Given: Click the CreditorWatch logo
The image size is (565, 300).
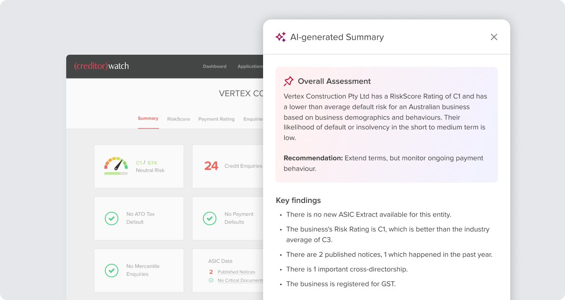Looking at the screenshot, I should [102, 66].
